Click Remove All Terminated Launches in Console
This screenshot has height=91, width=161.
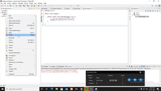click(132, 66)
